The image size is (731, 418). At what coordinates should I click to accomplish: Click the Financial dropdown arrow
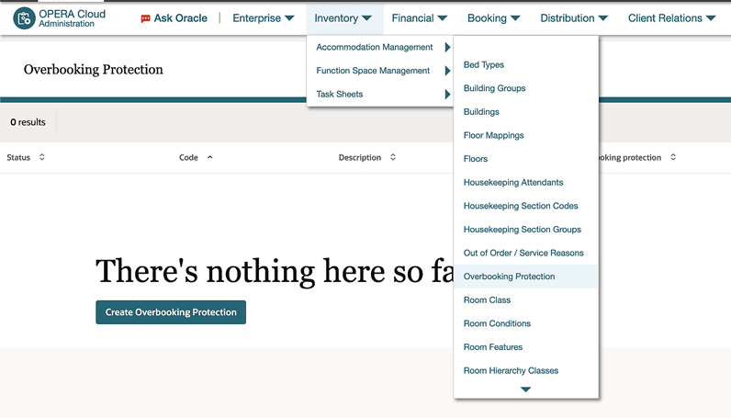pos(443,18)
